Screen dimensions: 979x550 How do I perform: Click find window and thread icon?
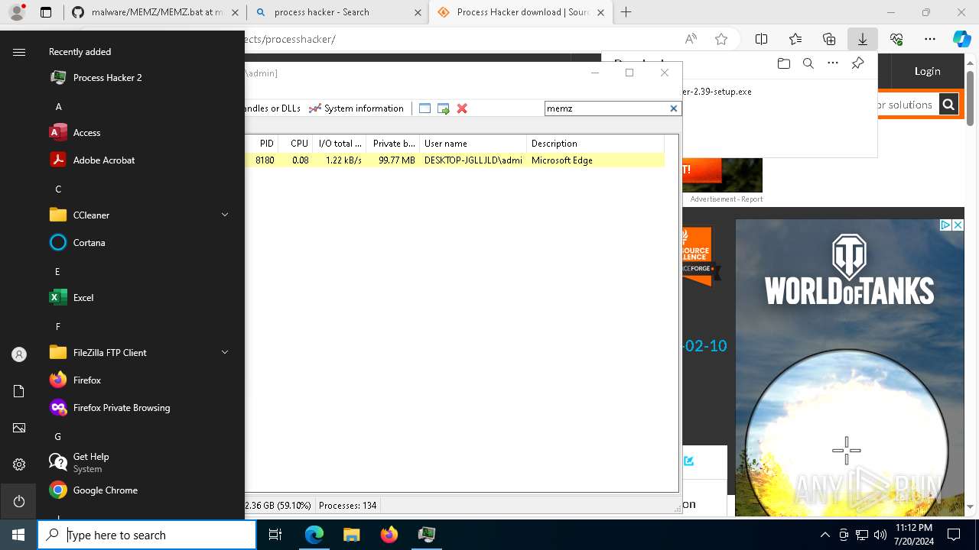click(443, 108)
